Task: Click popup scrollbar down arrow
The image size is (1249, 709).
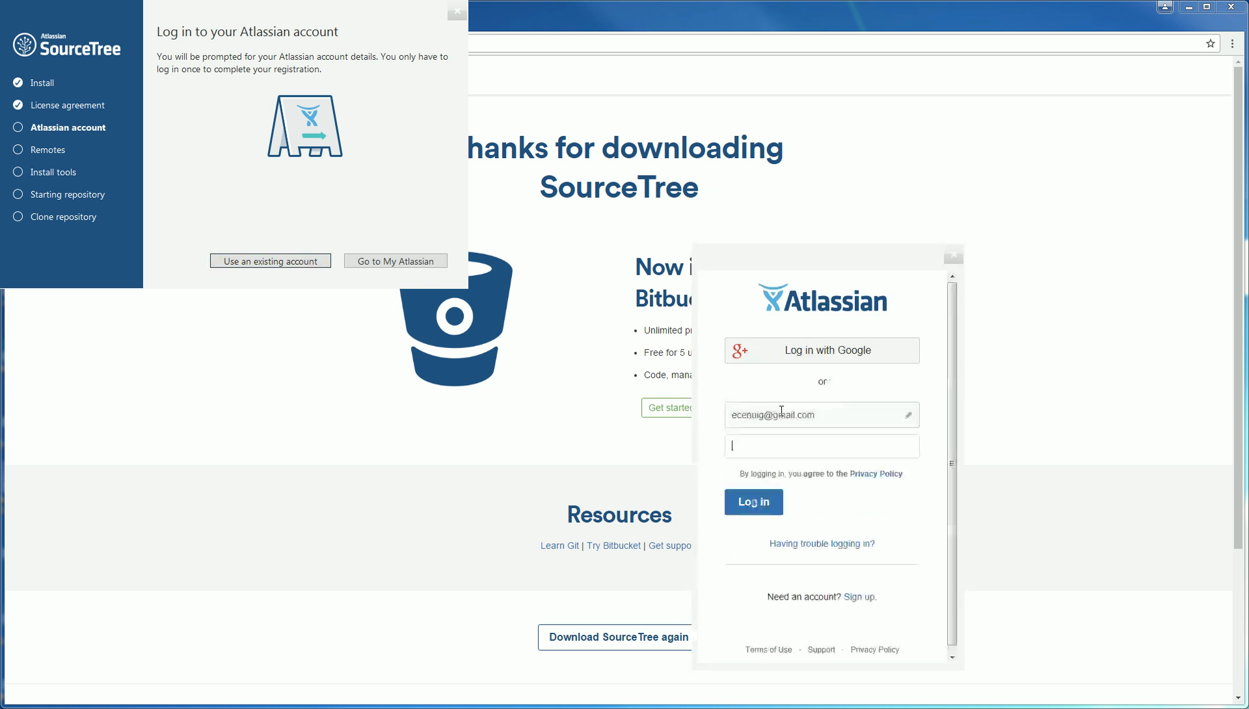Action: (x=952, y=658)
